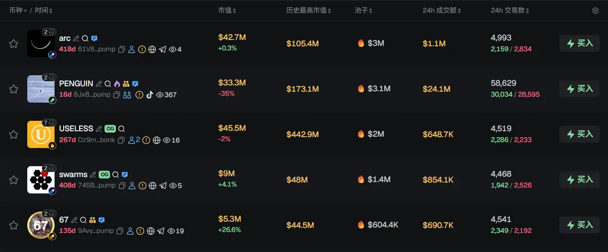Sort by 历史最高市值 column header

coord(309,10)
